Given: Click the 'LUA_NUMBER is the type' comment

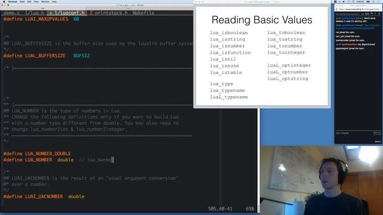Looking at the screenshot, I should coord(62,111).
